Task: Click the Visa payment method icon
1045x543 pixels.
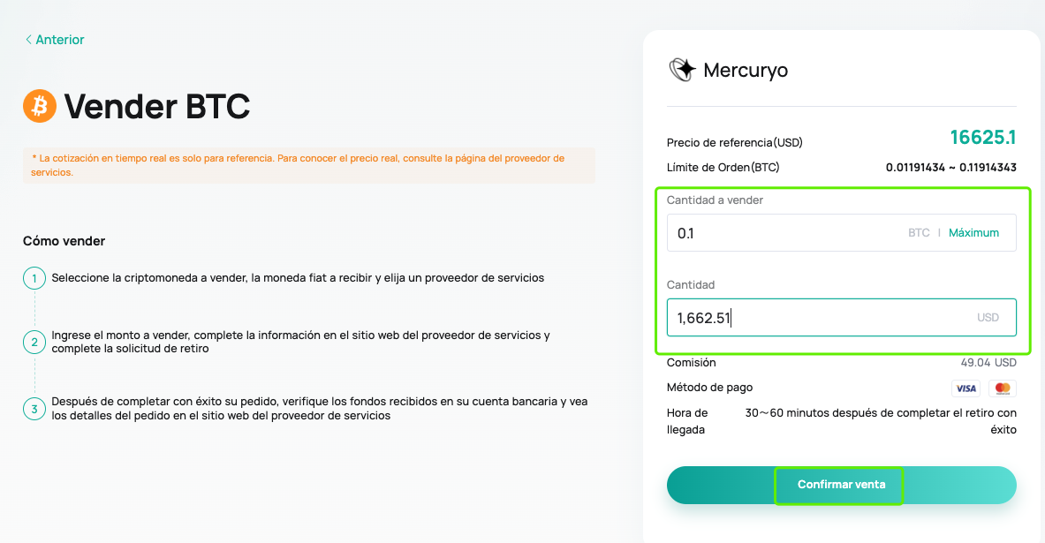Action: (965, 388)
